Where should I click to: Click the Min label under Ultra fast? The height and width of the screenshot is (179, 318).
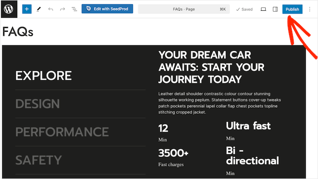pyautogui.click(x=231, y=138)
